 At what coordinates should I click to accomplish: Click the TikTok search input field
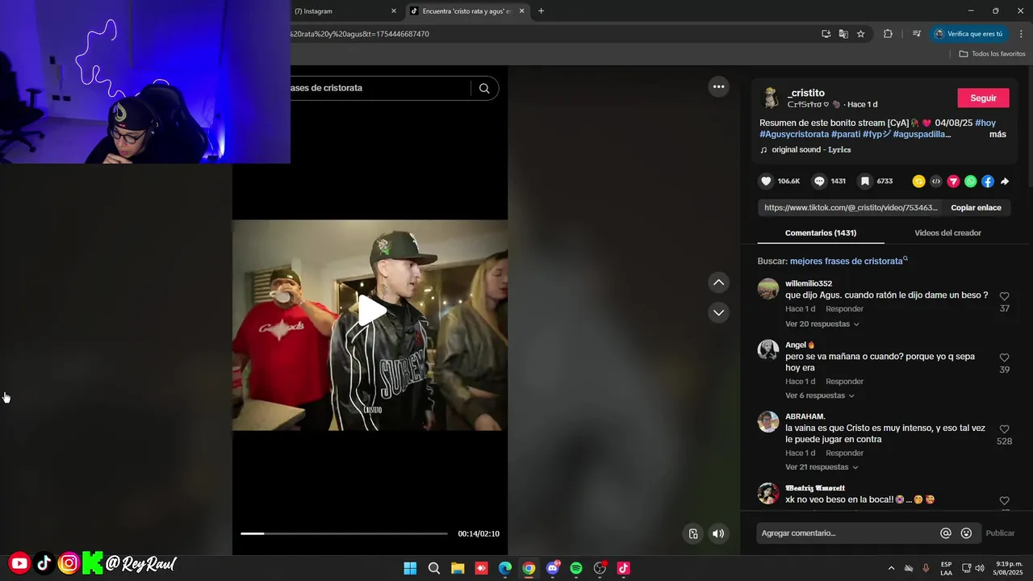[x=379, y=89]
